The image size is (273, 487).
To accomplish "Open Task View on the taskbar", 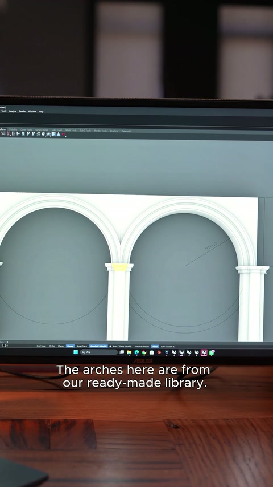I will coord(122,352).
